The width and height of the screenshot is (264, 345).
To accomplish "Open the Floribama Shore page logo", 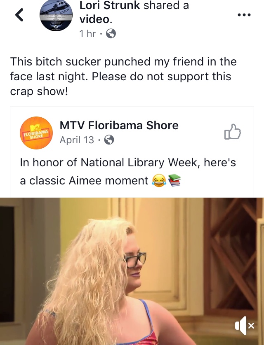I will 36,133.
